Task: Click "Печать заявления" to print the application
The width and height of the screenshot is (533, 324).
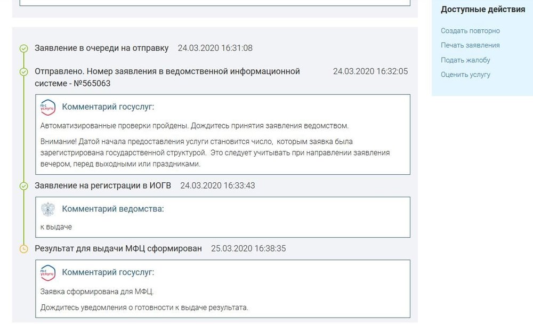Action: [x=471, y=45]
